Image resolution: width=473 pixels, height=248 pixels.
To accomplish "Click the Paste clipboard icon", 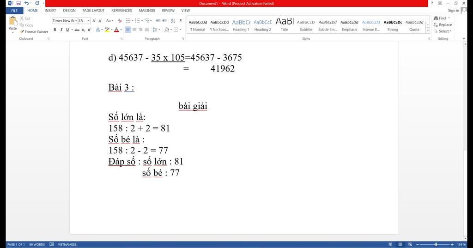I will pyautogui.click(x=12, y=21).
